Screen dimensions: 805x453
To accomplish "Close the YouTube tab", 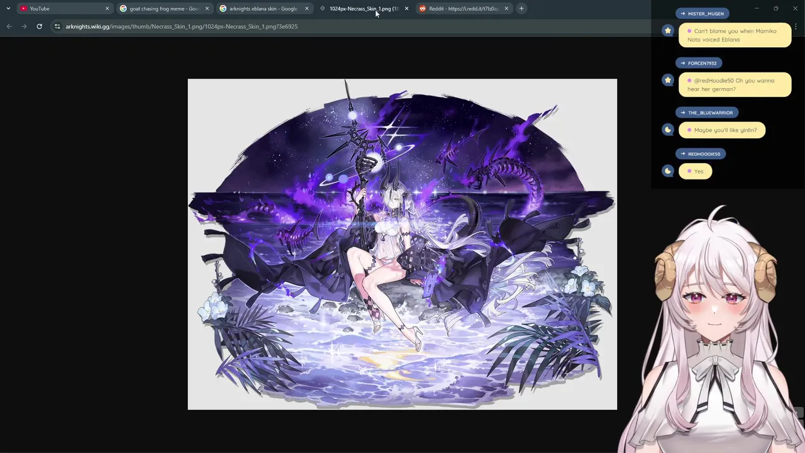I will (107, 8).
